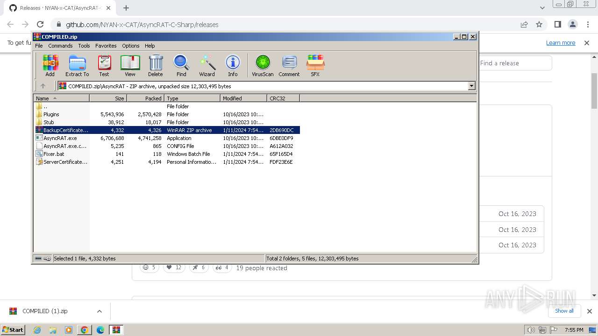Open Microsoft Edge from the taskbar
This screenshot has width=598, height=336.
[100, 330]
